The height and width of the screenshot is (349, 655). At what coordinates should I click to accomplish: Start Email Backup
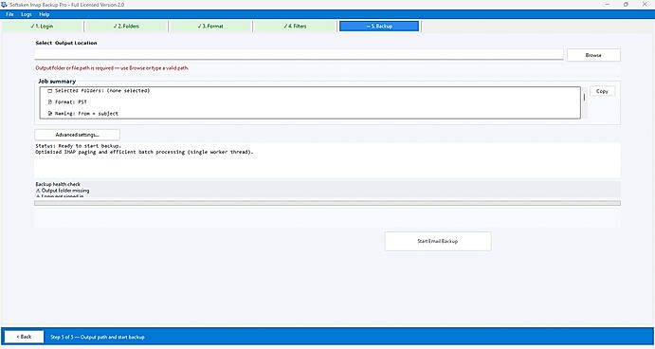click(x=438, y=241)
